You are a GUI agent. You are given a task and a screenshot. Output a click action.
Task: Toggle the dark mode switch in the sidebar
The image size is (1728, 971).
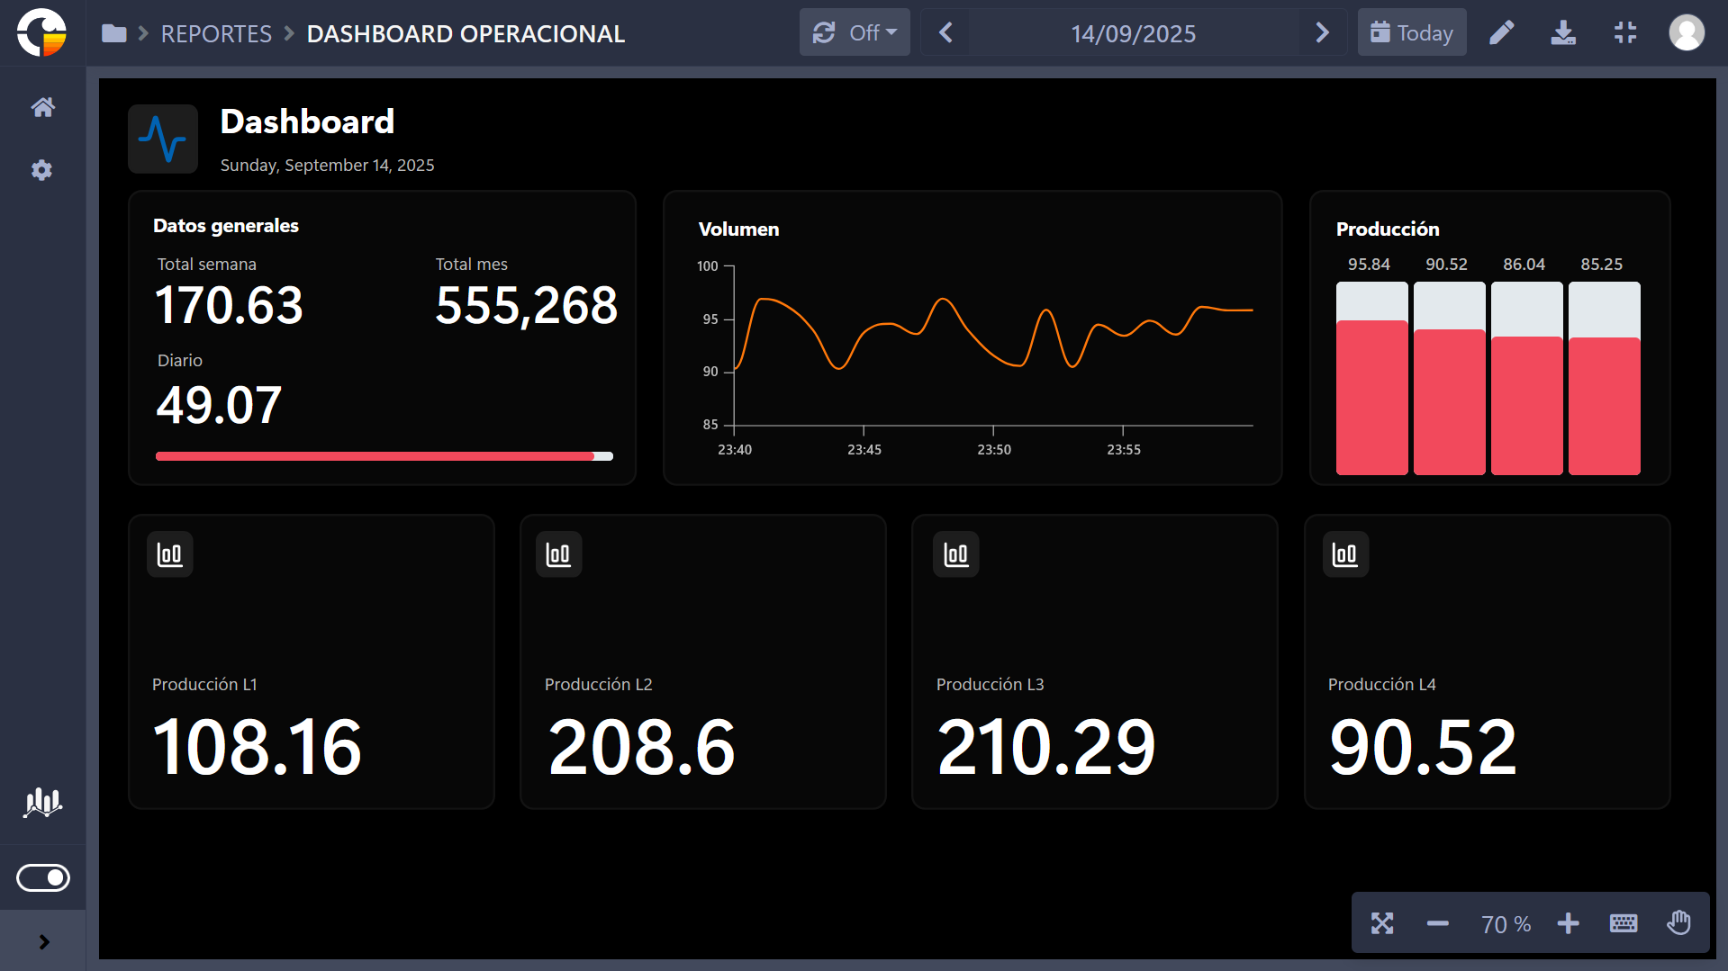pyautogui.click(x=42, y=877)
